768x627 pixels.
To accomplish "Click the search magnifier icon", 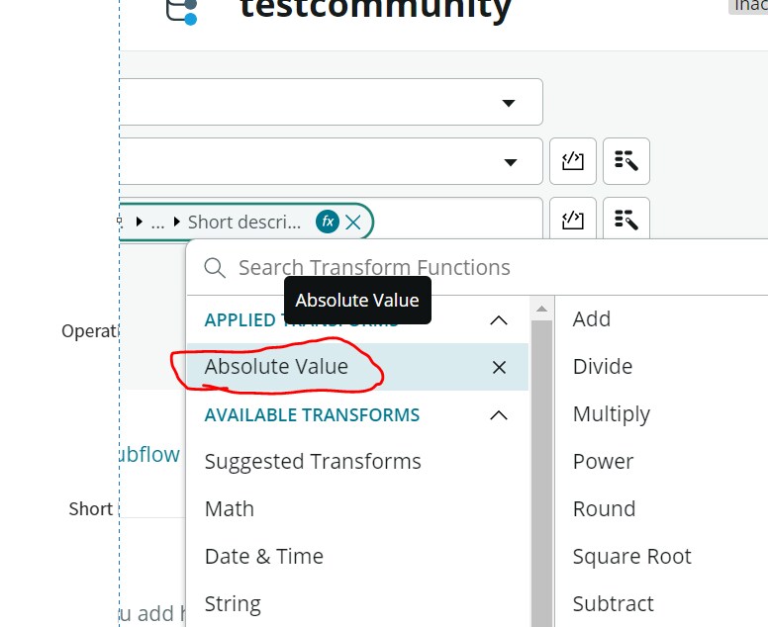I will point(214,267).
